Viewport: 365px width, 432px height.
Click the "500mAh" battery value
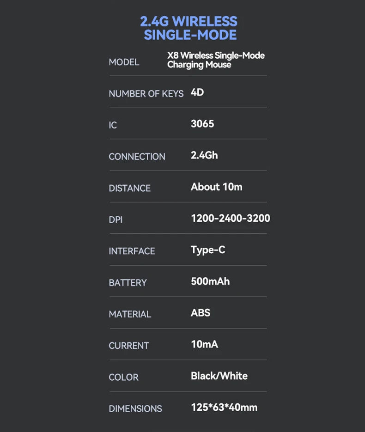point(210,281)
